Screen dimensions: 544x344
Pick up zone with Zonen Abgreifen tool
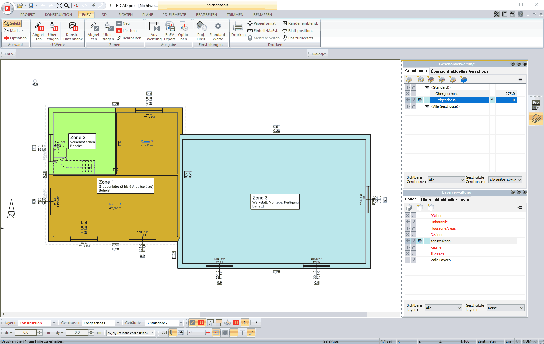94,31
